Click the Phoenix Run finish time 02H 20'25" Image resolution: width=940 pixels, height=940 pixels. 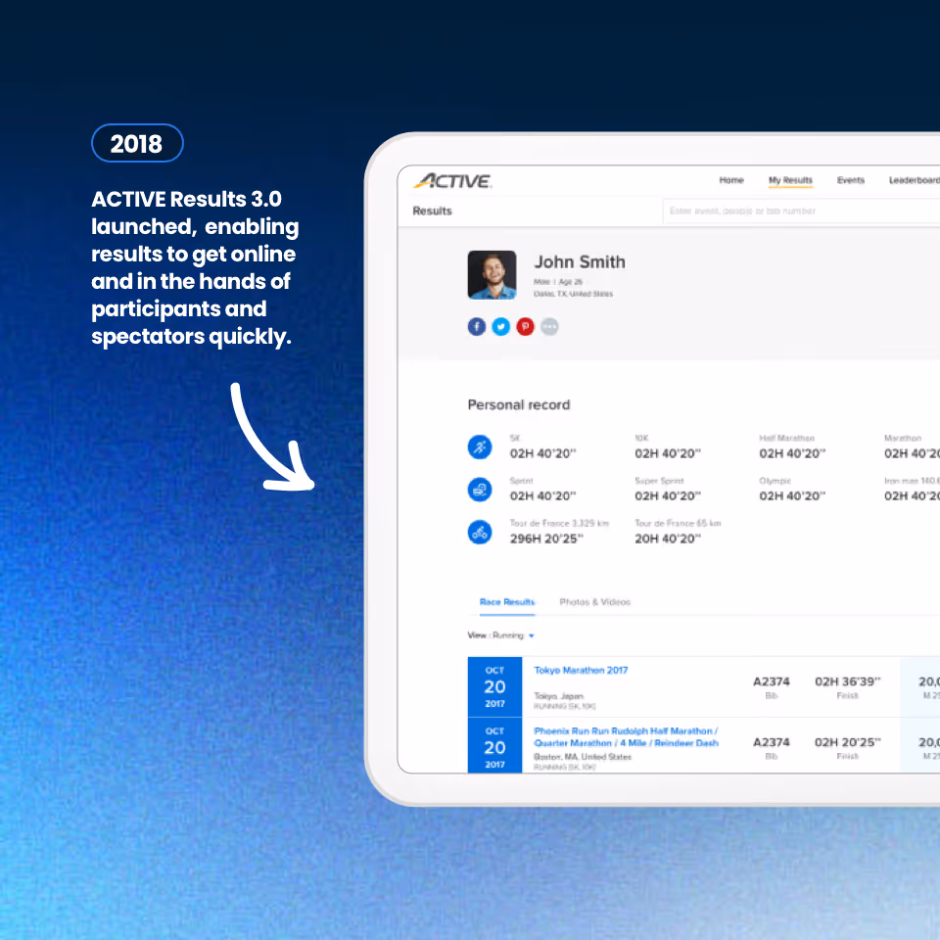(848, 742)
